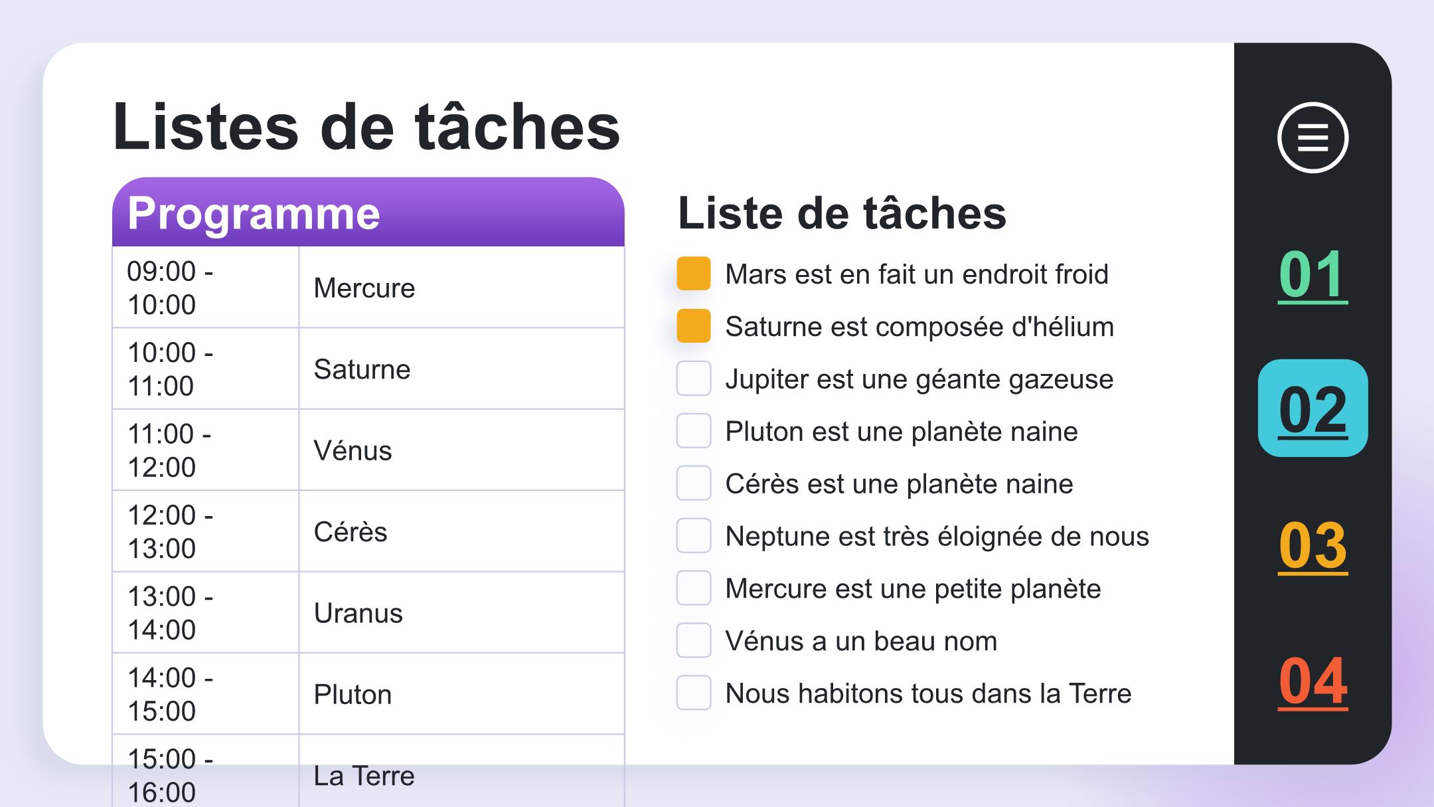Viewport: 1434px width, 807px height.
Task: Tick Vénus a un beau nom checkbox
Action: click(x=693, y=640)
